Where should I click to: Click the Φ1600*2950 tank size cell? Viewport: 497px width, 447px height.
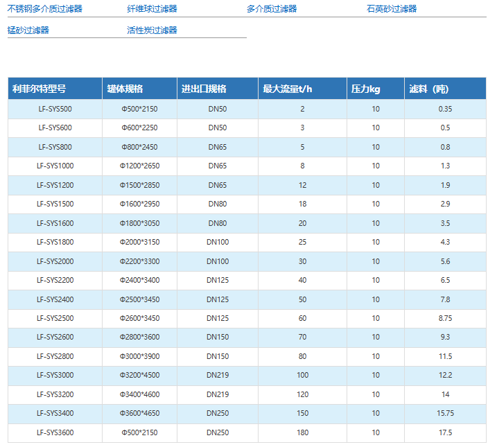pyautogui.click(x=139, y=204)
